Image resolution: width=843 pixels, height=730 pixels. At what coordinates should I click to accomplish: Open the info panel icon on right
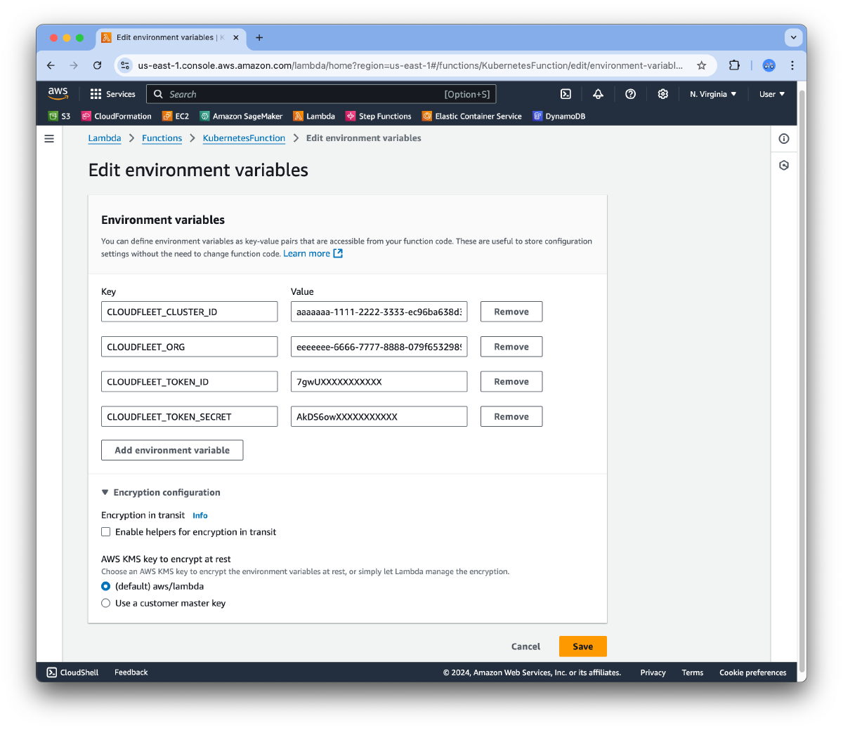point(784,139)
